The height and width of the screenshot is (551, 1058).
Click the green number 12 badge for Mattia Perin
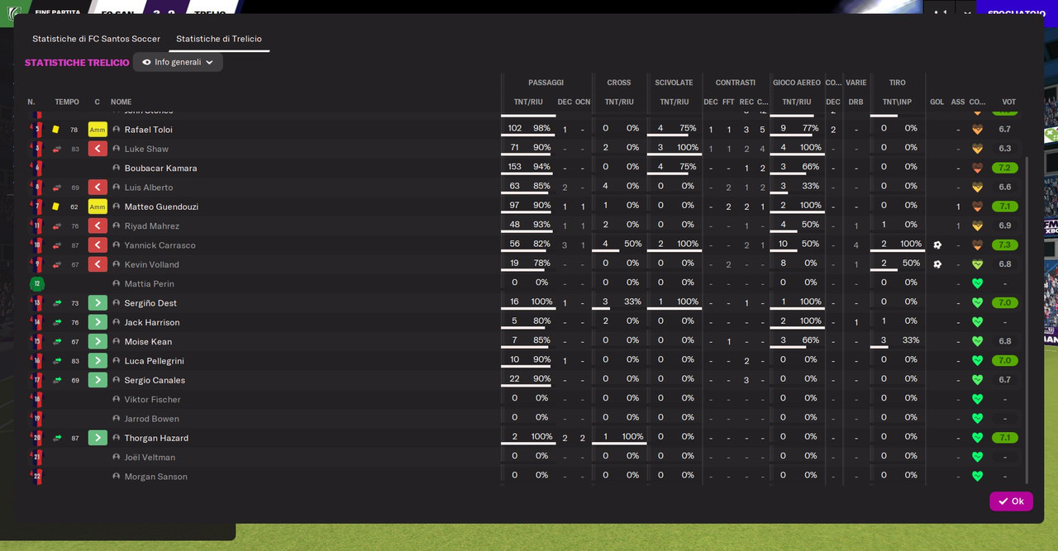pos(36,283)
